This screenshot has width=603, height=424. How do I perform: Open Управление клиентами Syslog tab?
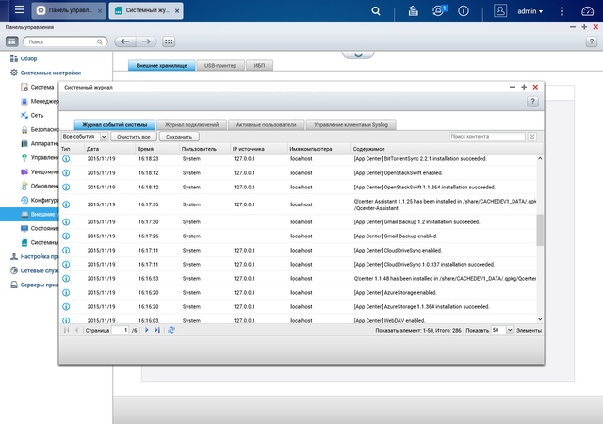[x=350, y=124]
